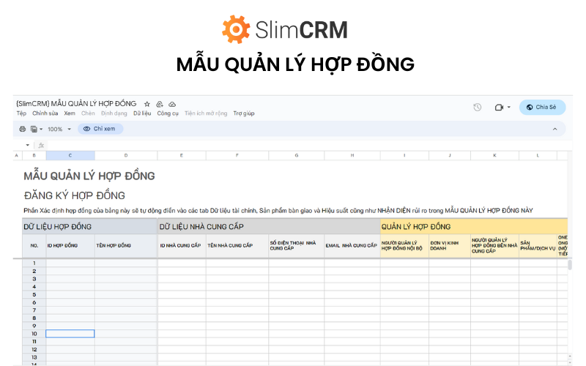Start a video call with the camera icon

coord(499,108)
